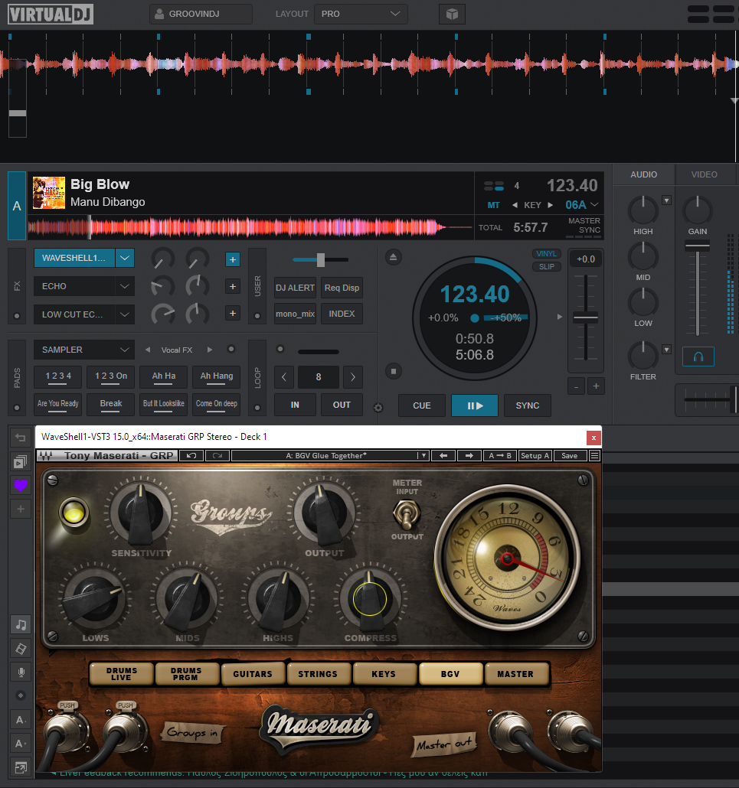Toggle the LOW CUT ECHO effect button
The width and height of the screenshot is (739, 788).
74,314
